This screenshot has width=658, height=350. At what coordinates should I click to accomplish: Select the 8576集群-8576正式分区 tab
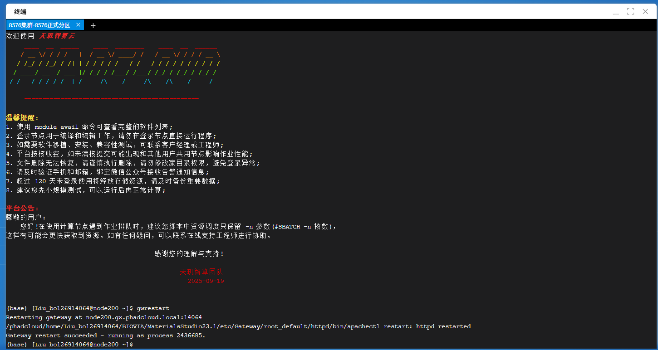(39, 25)
